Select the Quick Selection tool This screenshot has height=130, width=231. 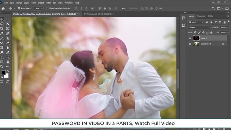[x=8, y=24]
